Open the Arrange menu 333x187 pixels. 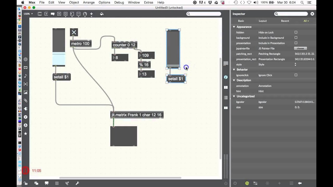click(89, 2)
